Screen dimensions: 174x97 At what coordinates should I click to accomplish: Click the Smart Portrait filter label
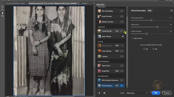pyautogui.click(x=107, y=16)
